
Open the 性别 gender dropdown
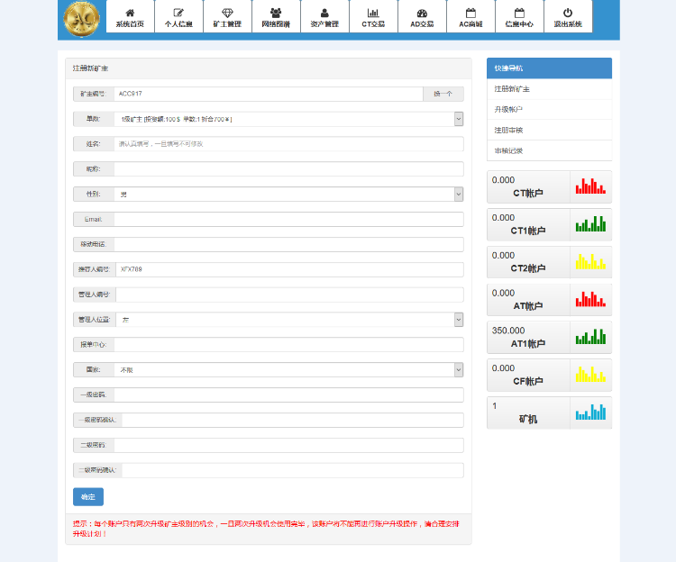288,195
